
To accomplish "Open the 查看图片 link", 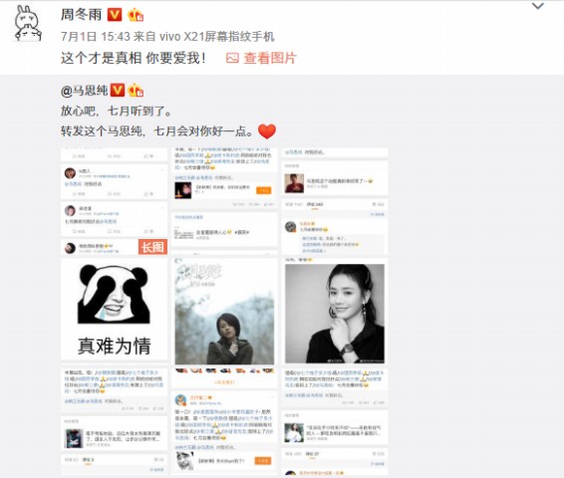I will tap(270, 58).
